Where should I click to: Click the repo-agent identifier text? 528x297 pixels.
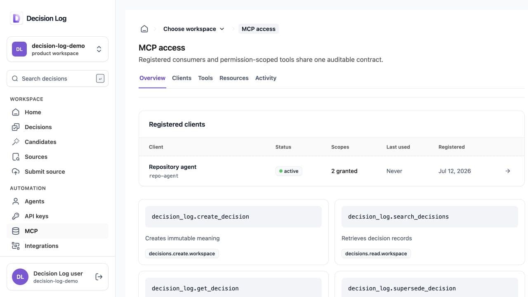pos(164,176)
